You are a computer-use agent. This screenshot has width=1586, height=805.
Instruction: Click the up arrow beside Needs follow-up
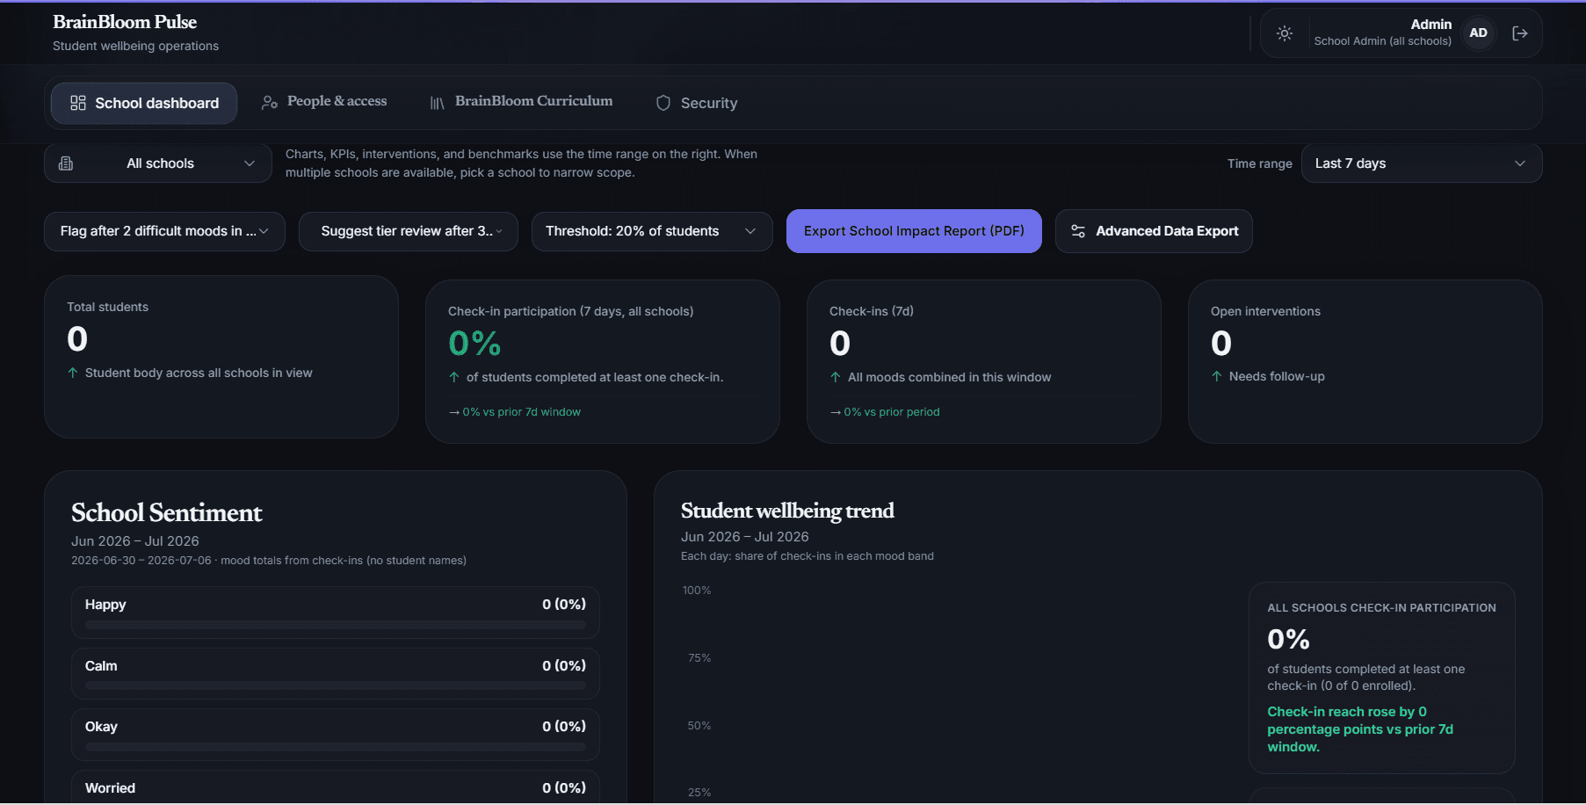coord(1217,376)
